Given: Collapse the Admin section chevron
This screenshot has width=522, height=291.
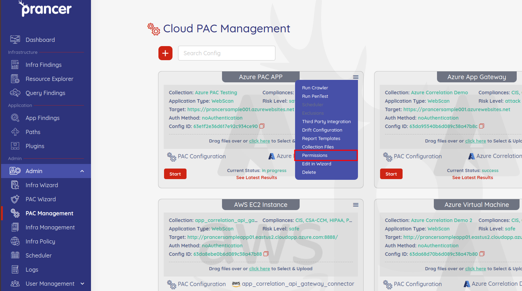Looking at the screenshot, I should pyautogui.click(x=82, y=171).
